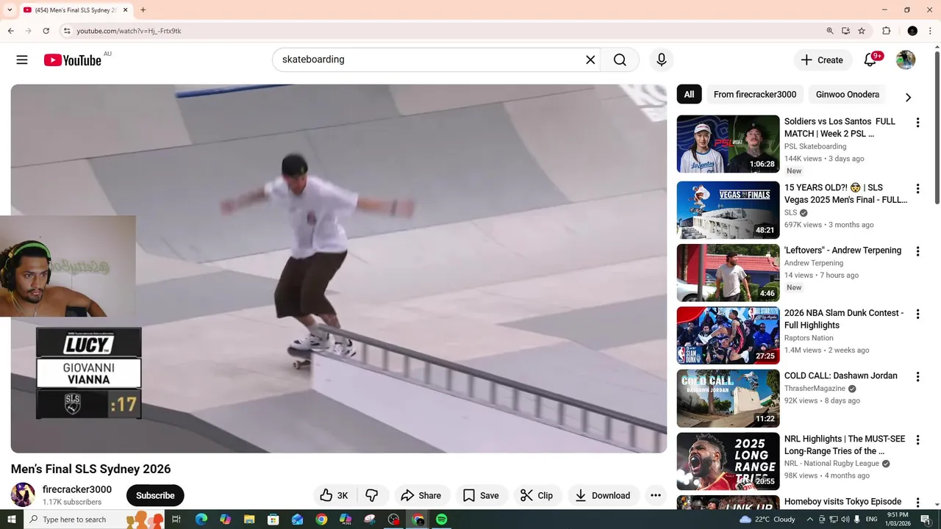Select Ginwoo Onodera filter chip
Viewport: 941px width, 529px height.
coord(848,95)
